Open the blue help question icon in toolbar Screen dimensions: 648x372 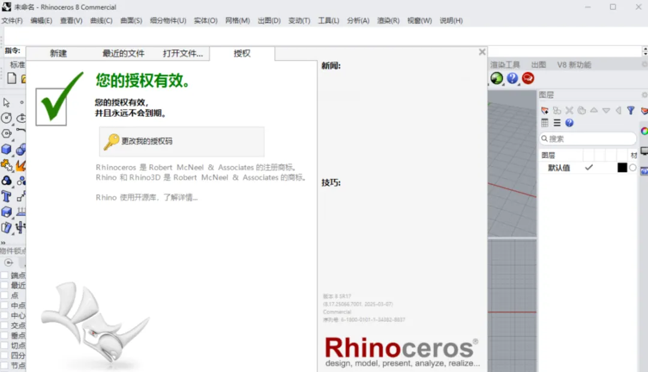(x=512, y=78)
